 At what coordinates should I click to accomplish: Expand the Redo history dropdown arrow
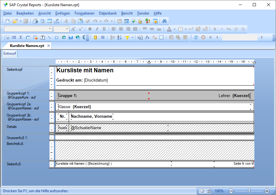112,21
